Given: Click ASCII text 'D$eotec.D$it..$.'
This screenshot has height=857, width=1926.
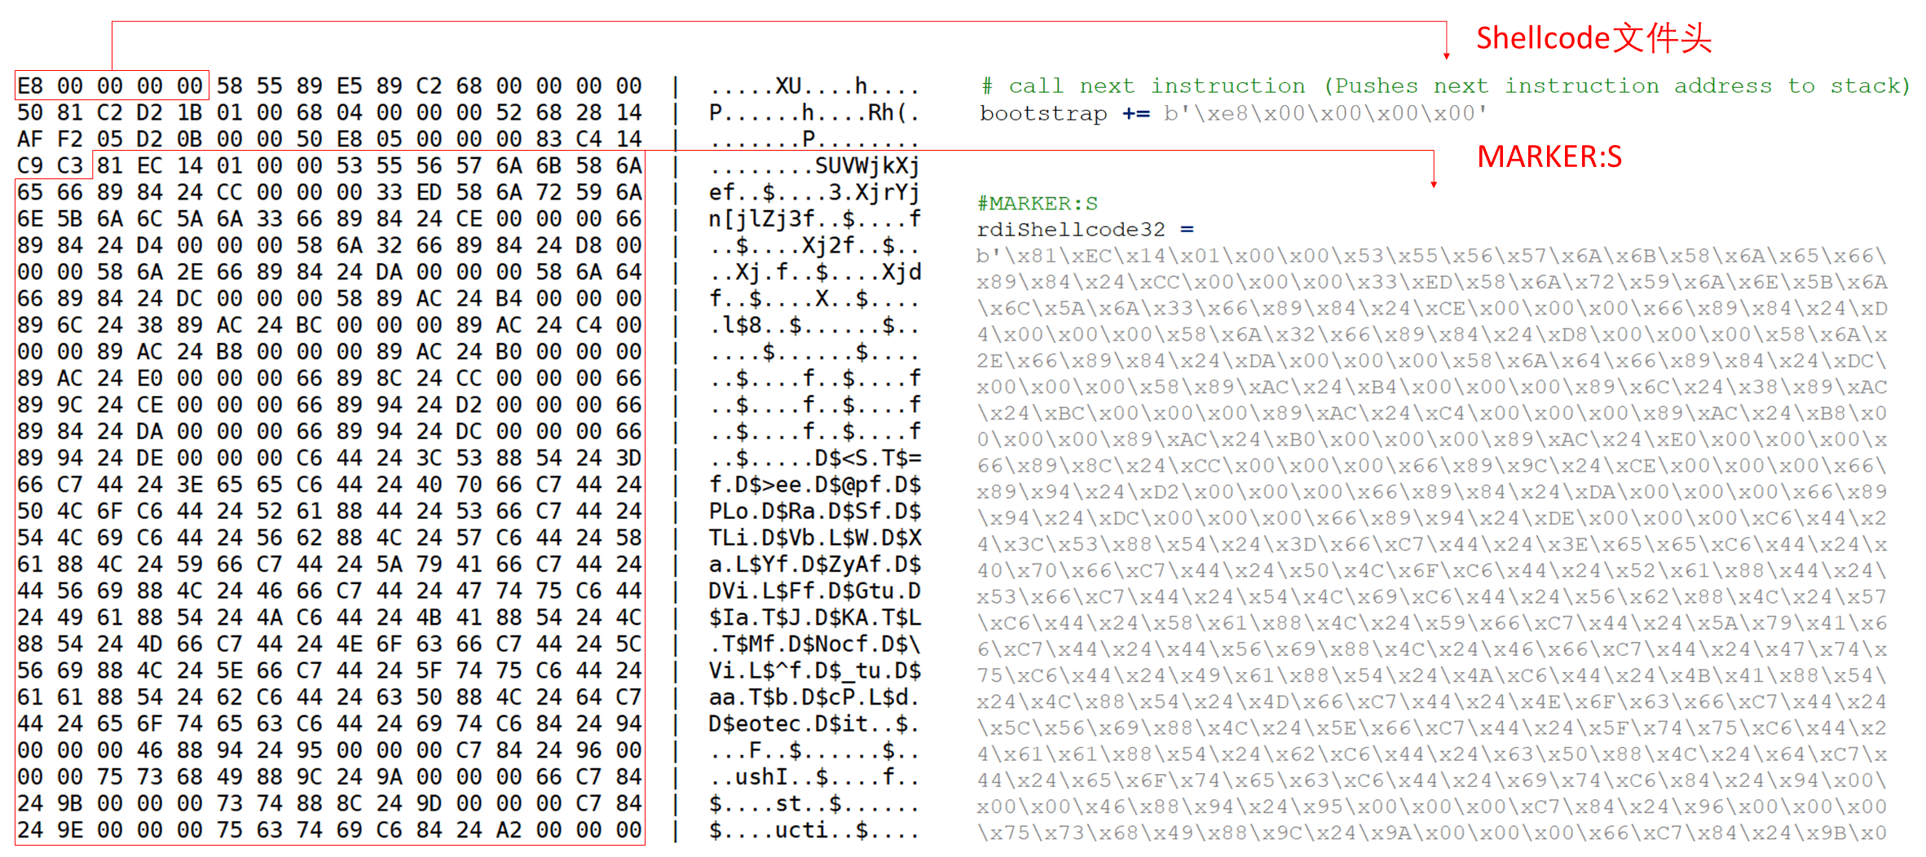Looking at the screenshot, I should (814, 723).
